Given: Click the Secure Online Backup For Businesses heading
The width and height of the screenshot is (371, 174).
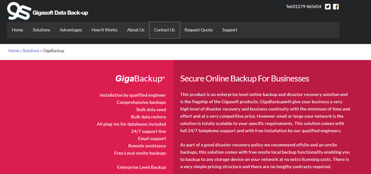Looking at the screenshot, I should click(x=244, y=78).
